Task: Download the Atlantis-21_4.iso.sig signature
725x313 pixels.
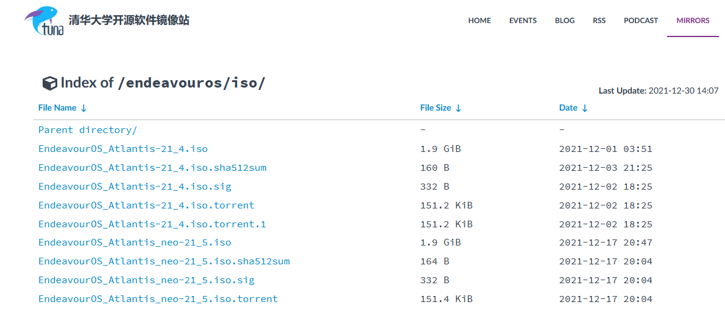Action: click(135, 187)
